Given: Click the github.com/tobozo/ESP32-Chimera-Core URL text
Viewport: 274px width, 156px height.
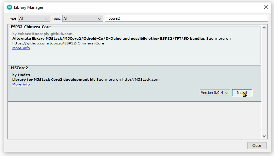Looking at the screenshot, I should 58,43.
